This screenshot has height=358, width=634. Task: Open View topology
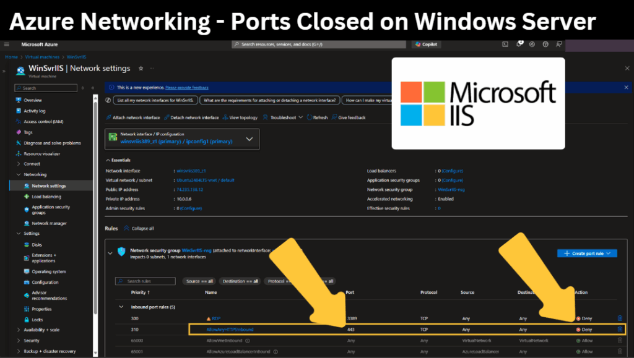pyautogui.click(x=240, y=117)
